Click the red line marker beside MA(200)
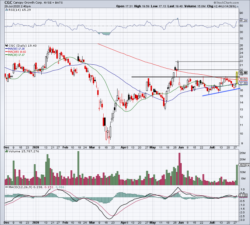Viewport: 250px width, 225px height. click(x=7, y=52)
